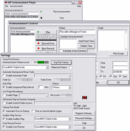Click the Password Settings button
Viewport: 130px width, 131px height.
point(84,118)
